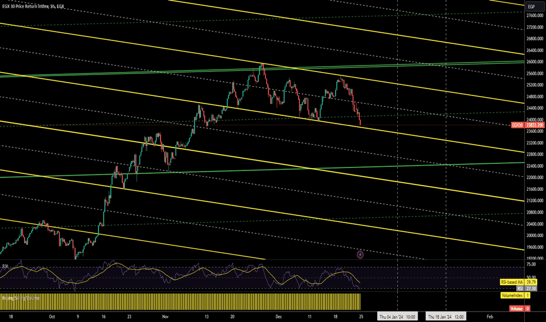The width and height of the screenshot is (546, 322).
Task: Click the 23 date on the time axis
Action: (129, 317)
